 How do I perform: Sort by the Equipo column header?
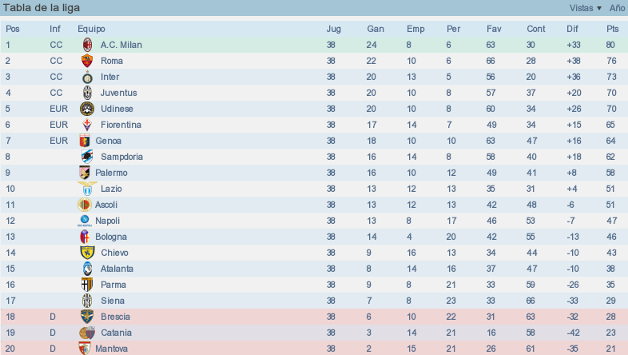(91, 29)
